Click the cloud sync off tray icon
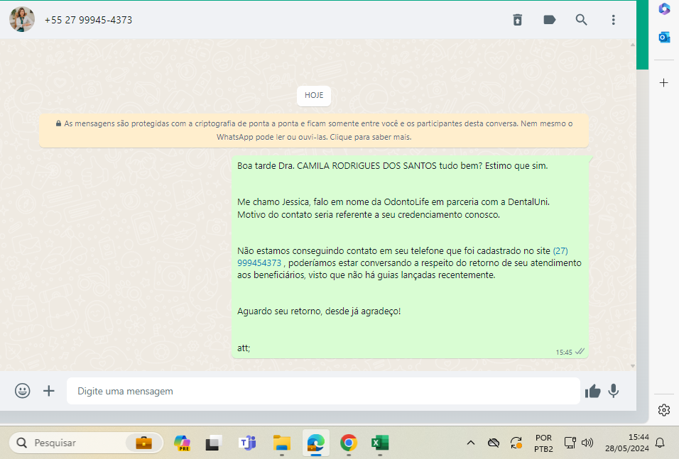679x459 pixels. point(493,443)
